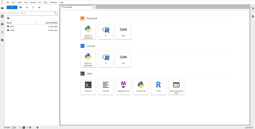Open the View menu
Image resolution: width=255 pixels, height=129 pixels.
tap(20, 3)
